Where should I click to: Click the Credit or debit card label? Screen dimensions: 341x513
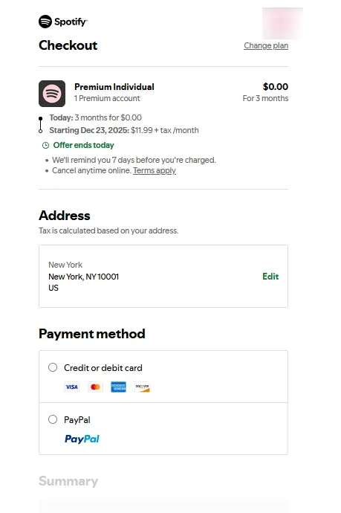(x=103, y=368)
